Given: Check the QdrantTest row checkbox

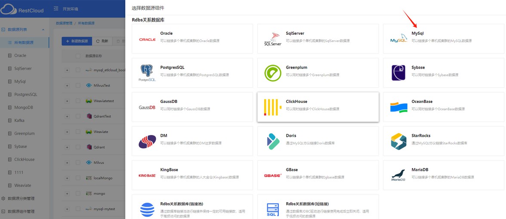Looking at the screenshot, I should tap(78, 116).
